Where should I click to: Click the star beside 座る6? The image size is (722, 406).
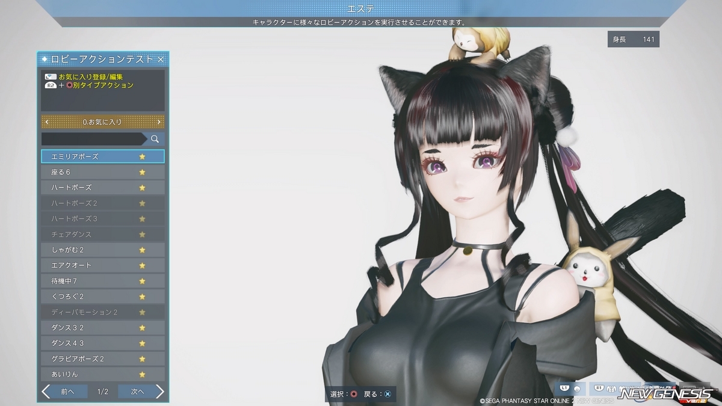click(x=142, y=172)
